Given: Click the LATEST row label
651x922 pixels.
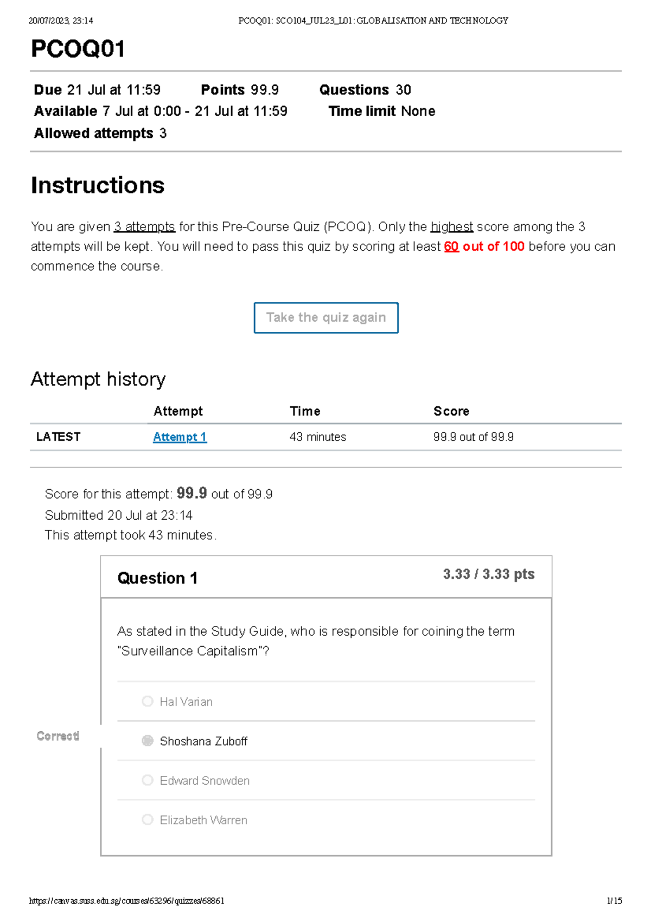Looking at the screenshot, I should point(59,437).
